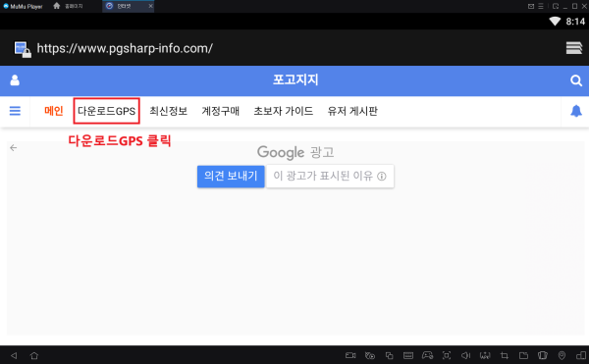This screenshot has width=589, height=364.
Task: Tap the Android back triangle button
Action: [14, 355]
